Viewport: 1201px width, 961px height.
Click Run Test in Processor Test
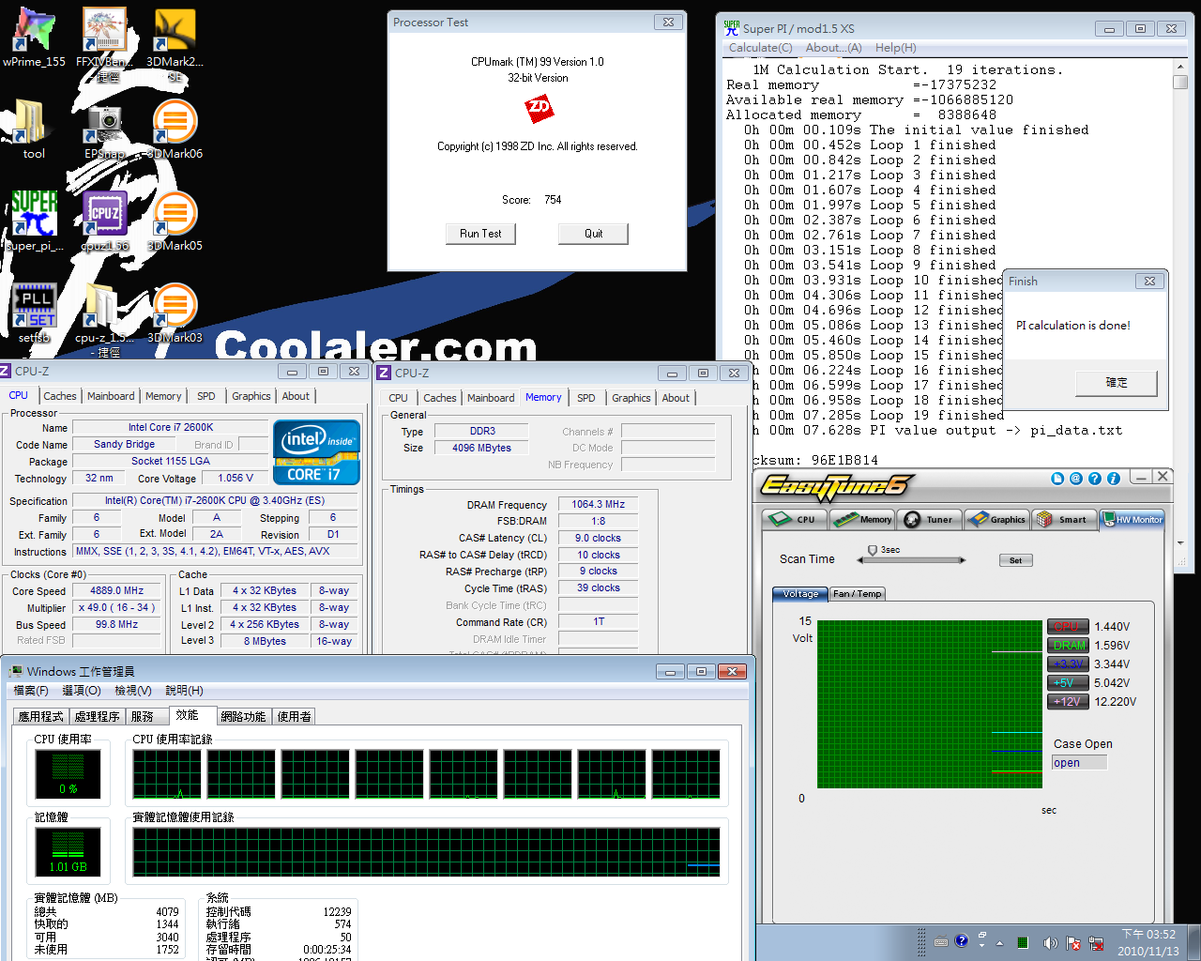(x=480, y=234)
